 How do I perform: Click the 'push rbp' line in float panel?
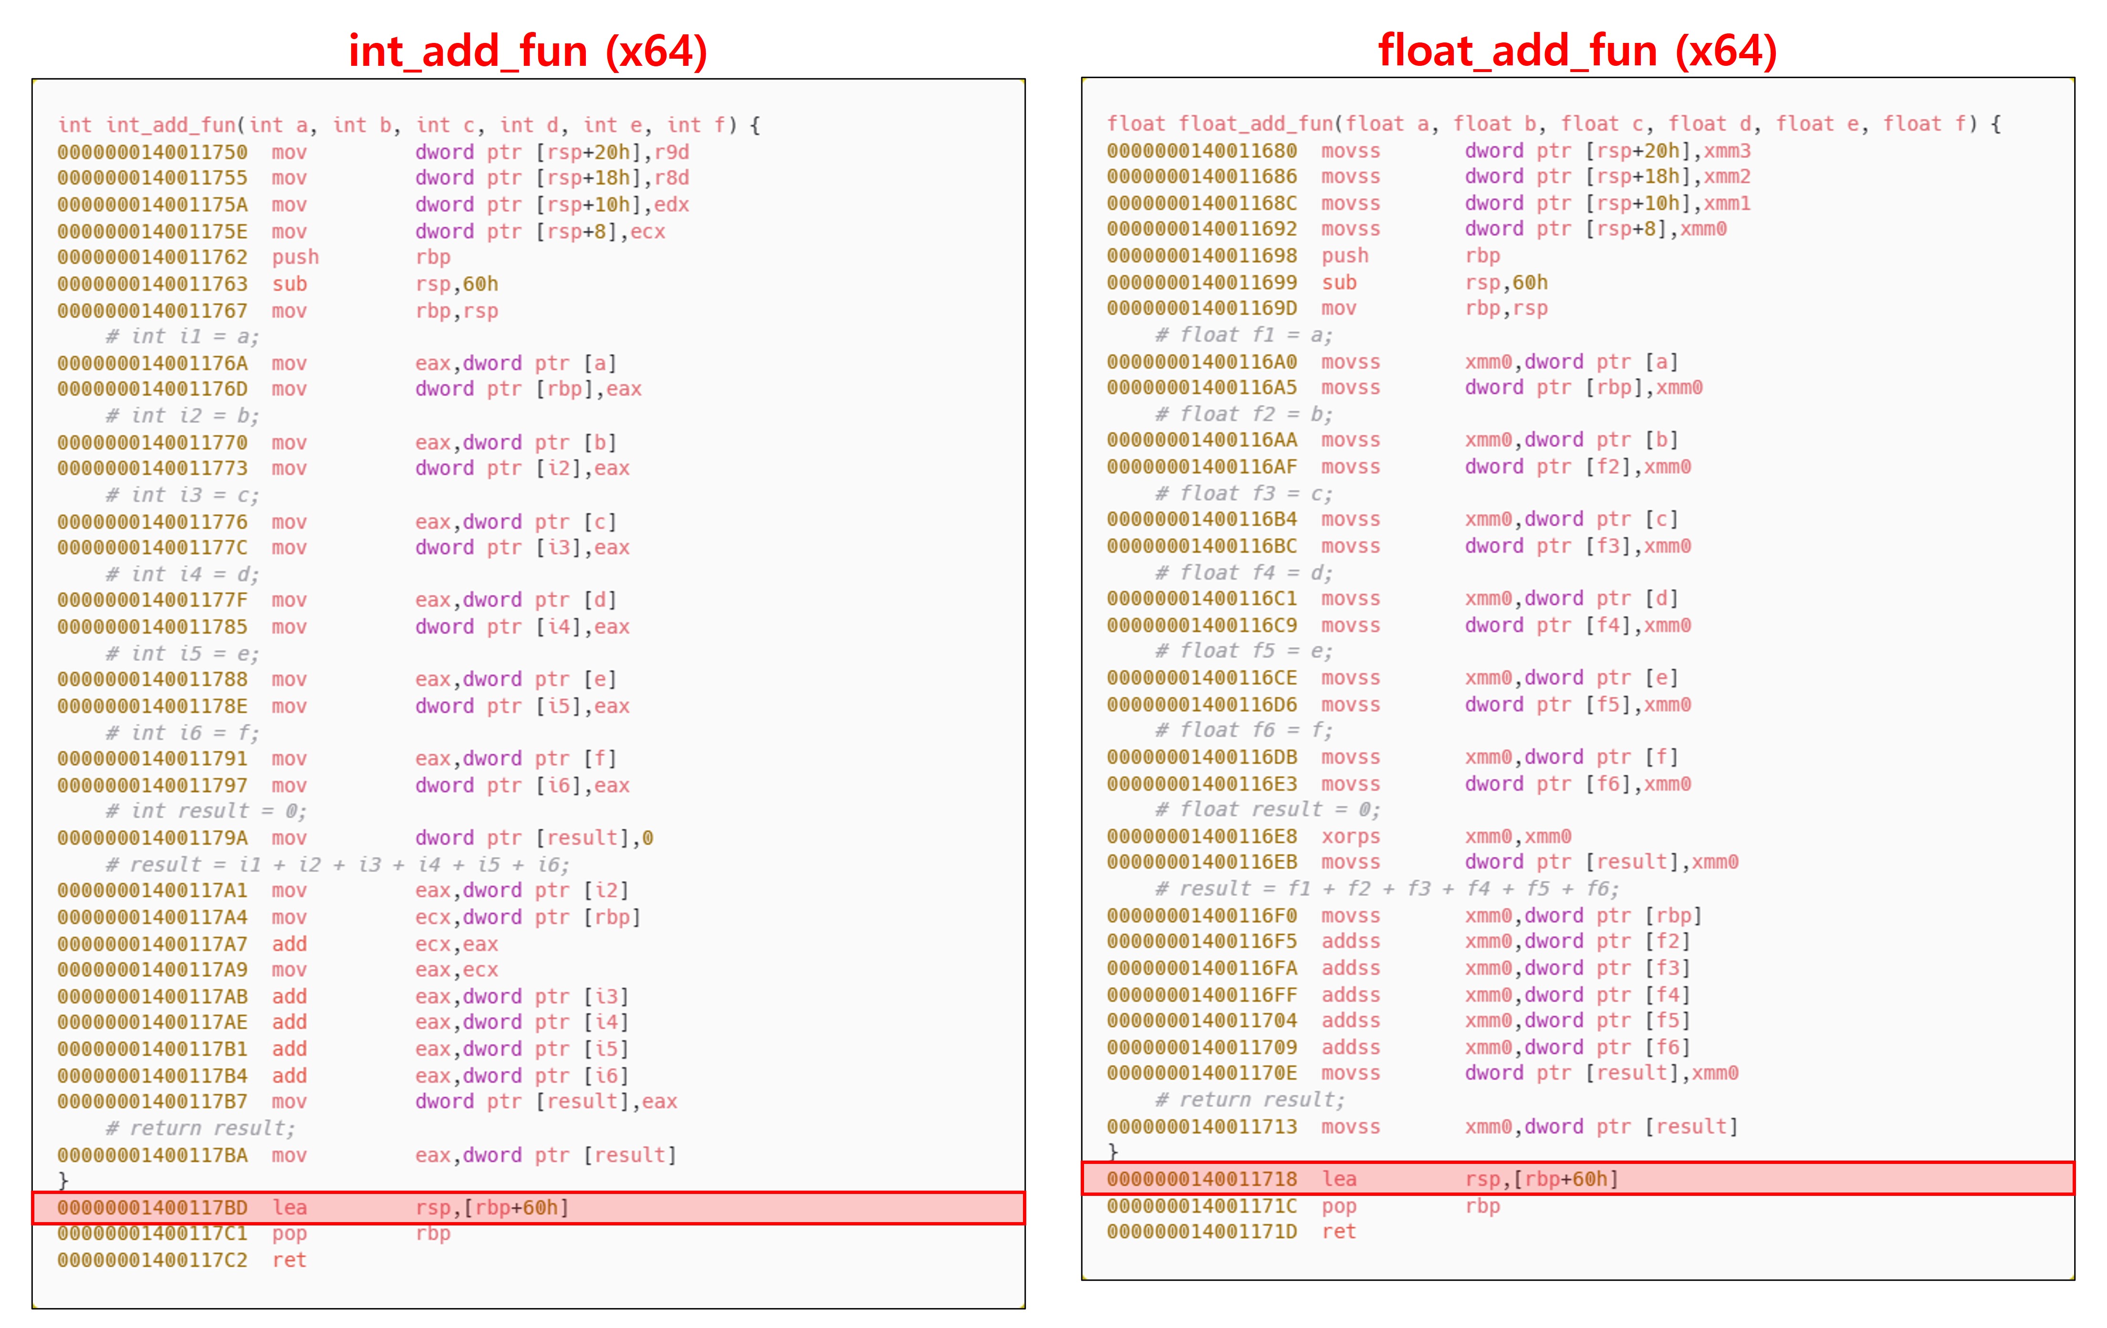1345,256
